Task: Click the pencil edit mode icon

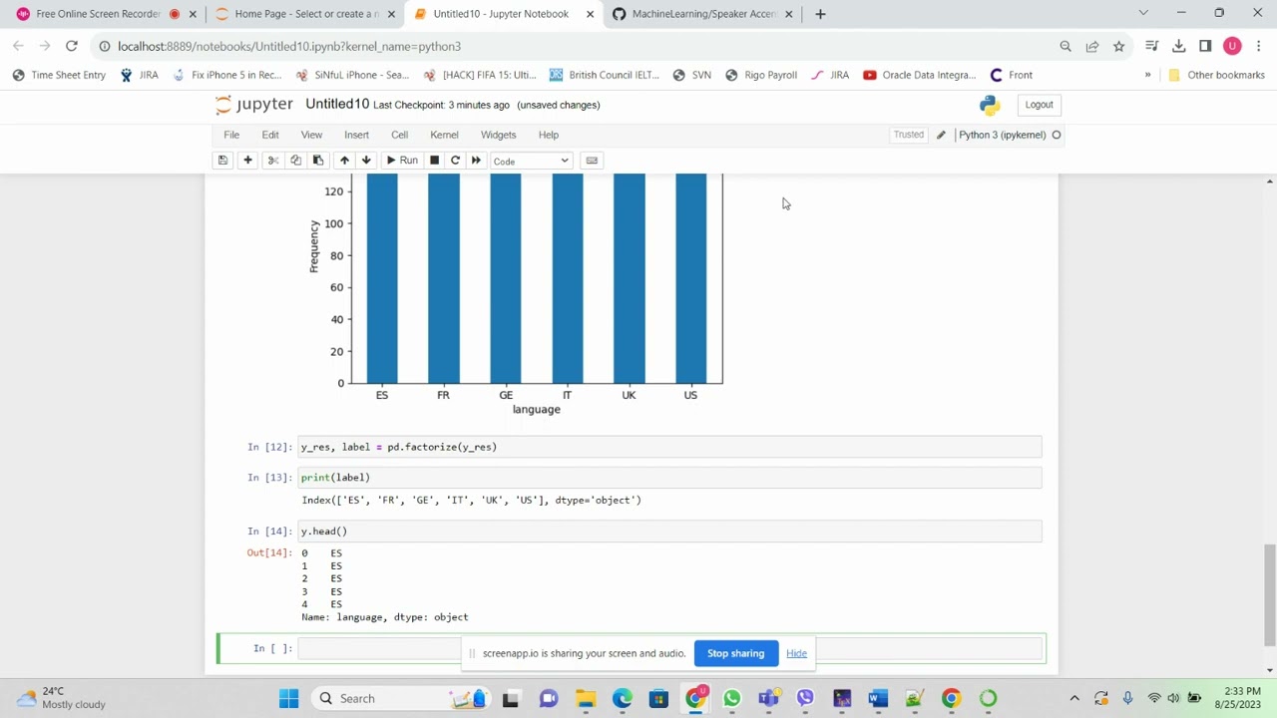Action: click(x=941, y=135)
